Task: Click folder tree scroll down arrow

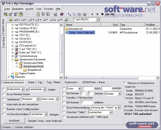Action: [61, 77]
